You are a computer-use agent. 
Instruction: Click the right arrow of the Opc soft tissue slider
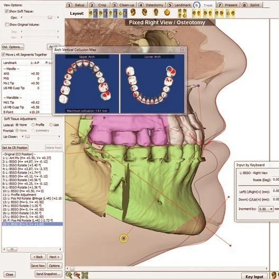click(58, 17)
